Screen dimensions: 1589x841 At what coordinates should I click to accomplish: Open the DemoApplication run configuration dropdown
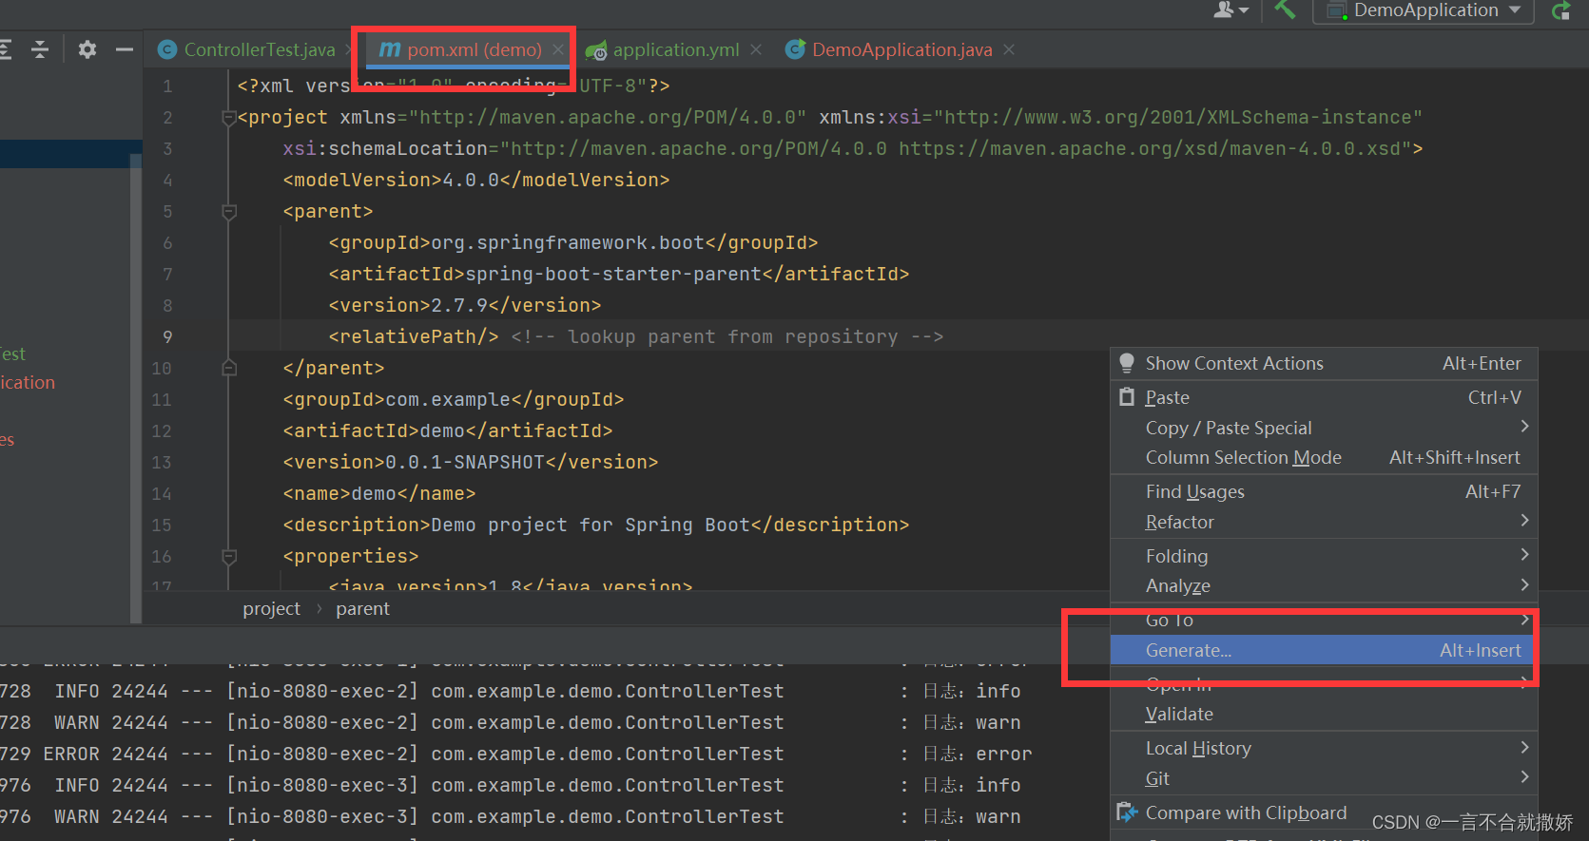click(x=1424, y=10)
